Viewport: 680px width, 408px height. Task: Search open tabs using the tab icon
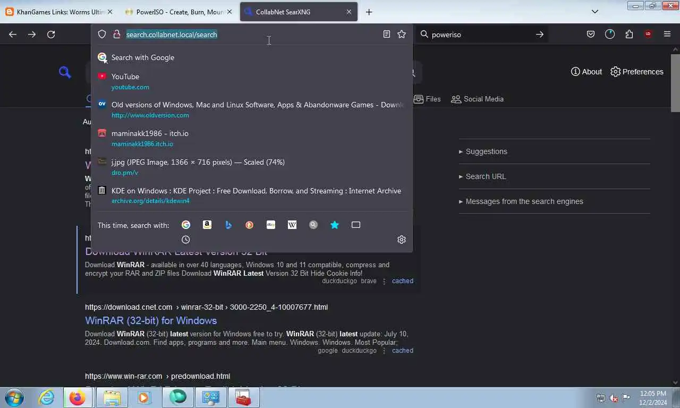click(x=356, y=225)
